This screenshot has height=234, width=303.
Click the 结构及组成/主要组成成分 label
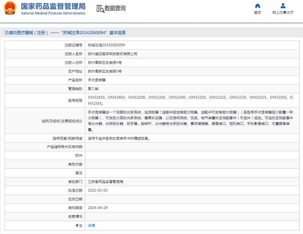click(62, 121)
